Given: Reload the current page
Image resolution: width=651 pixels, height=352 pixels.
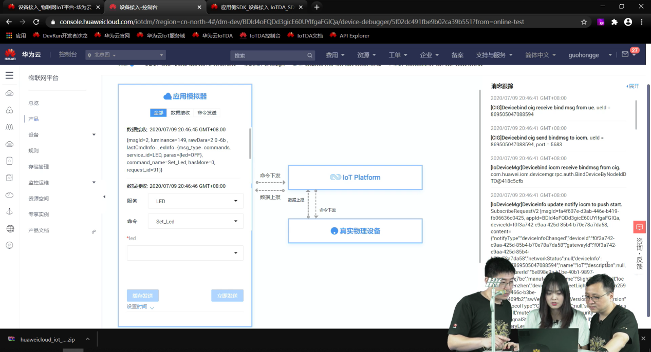Looking at the screenshot, I should tap(36, 22).
